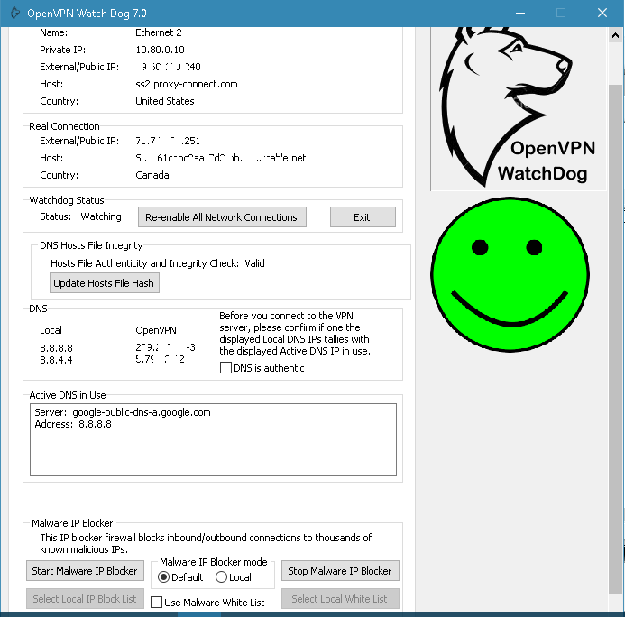Click local DNS entry 8.8.8.8

click(x=56, y=348)
